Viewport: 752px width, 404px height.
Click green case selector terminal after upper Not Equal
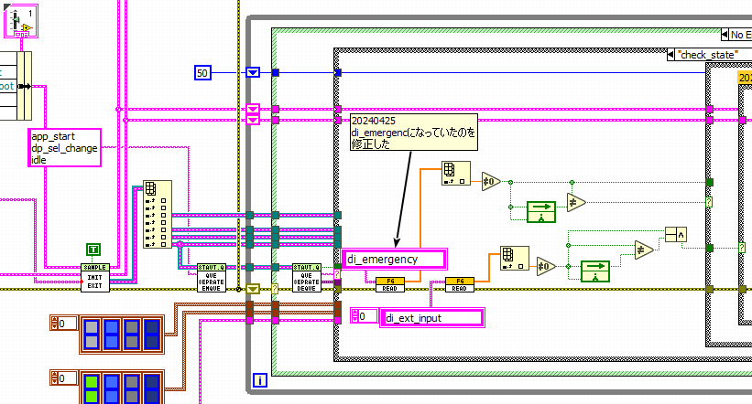coord(709,203)
